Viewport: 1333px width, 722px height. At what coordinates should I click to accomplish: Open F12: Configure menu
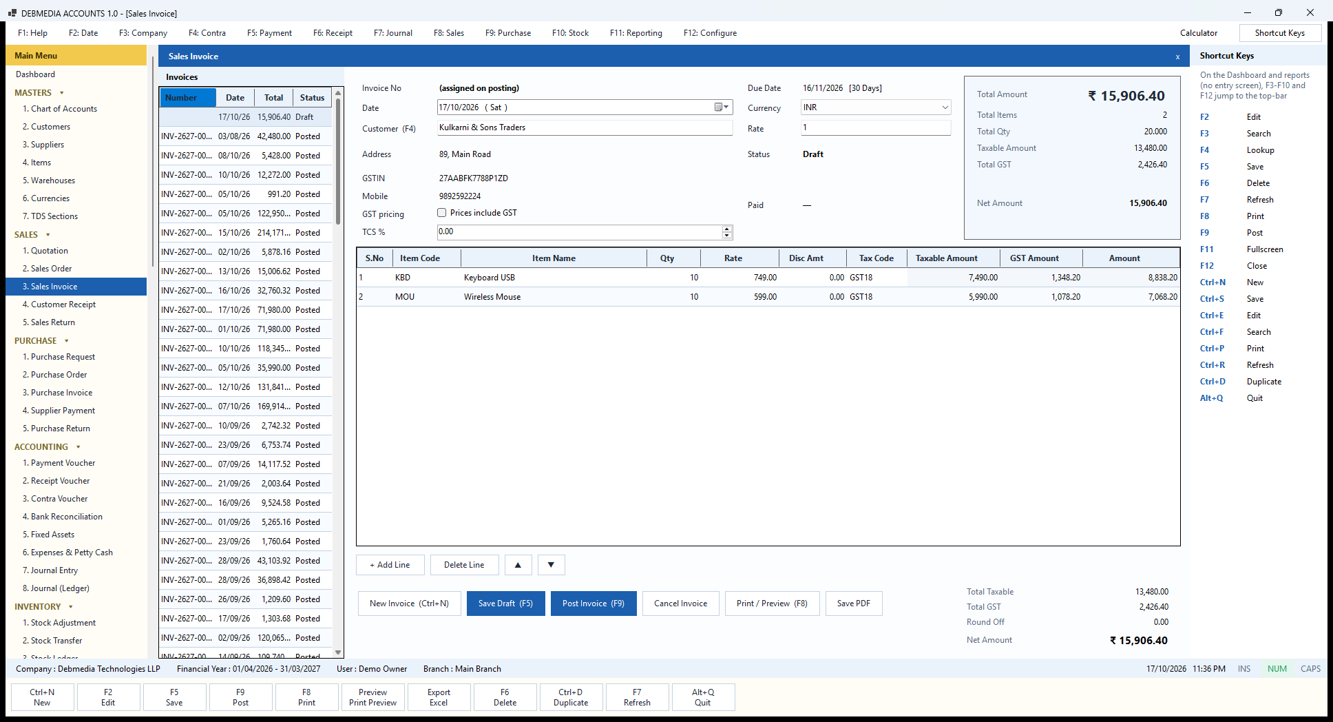[x=710, y=33]
